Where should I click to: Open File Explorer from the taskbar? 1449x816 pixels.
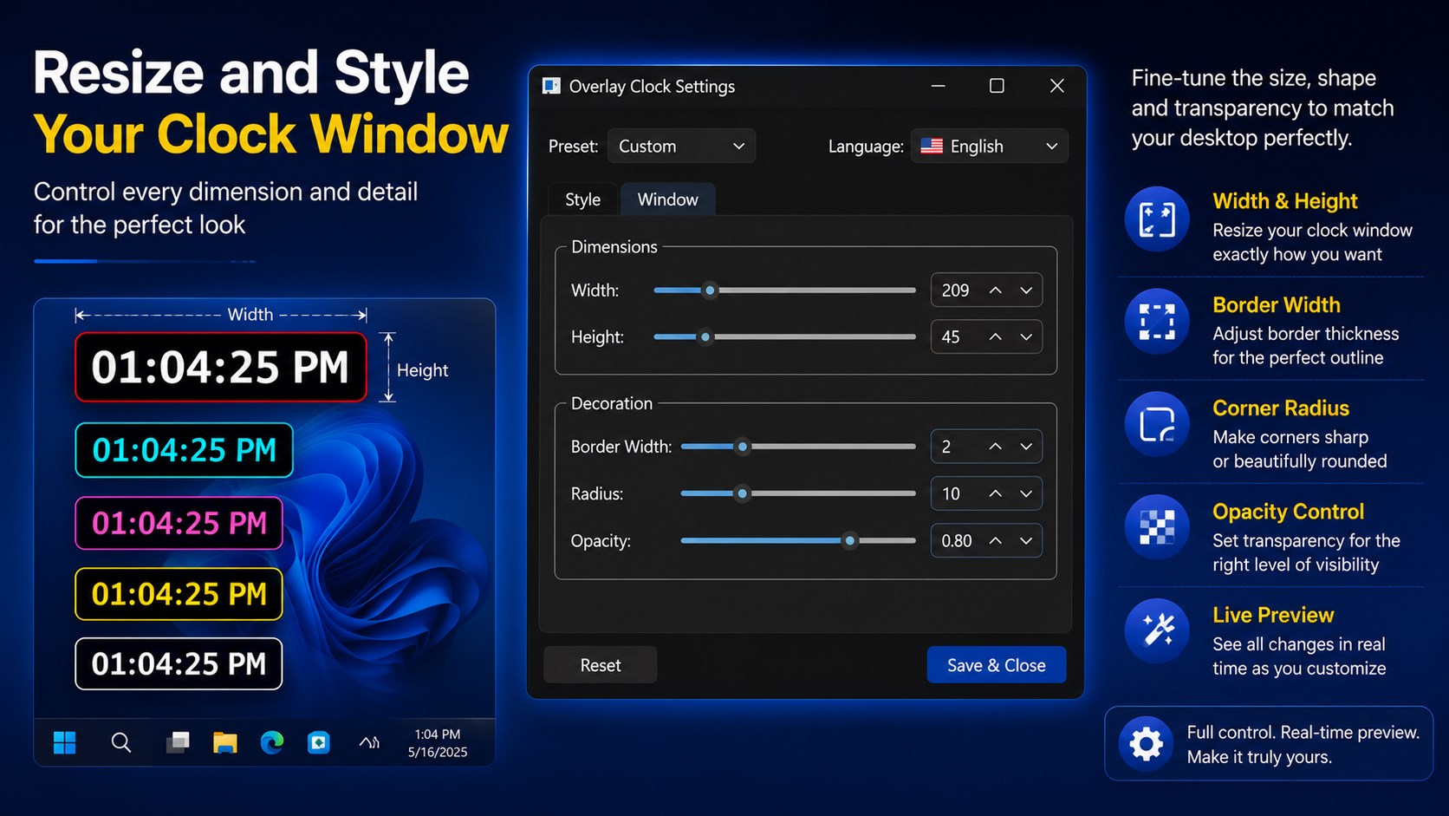[x=225, y=742]
